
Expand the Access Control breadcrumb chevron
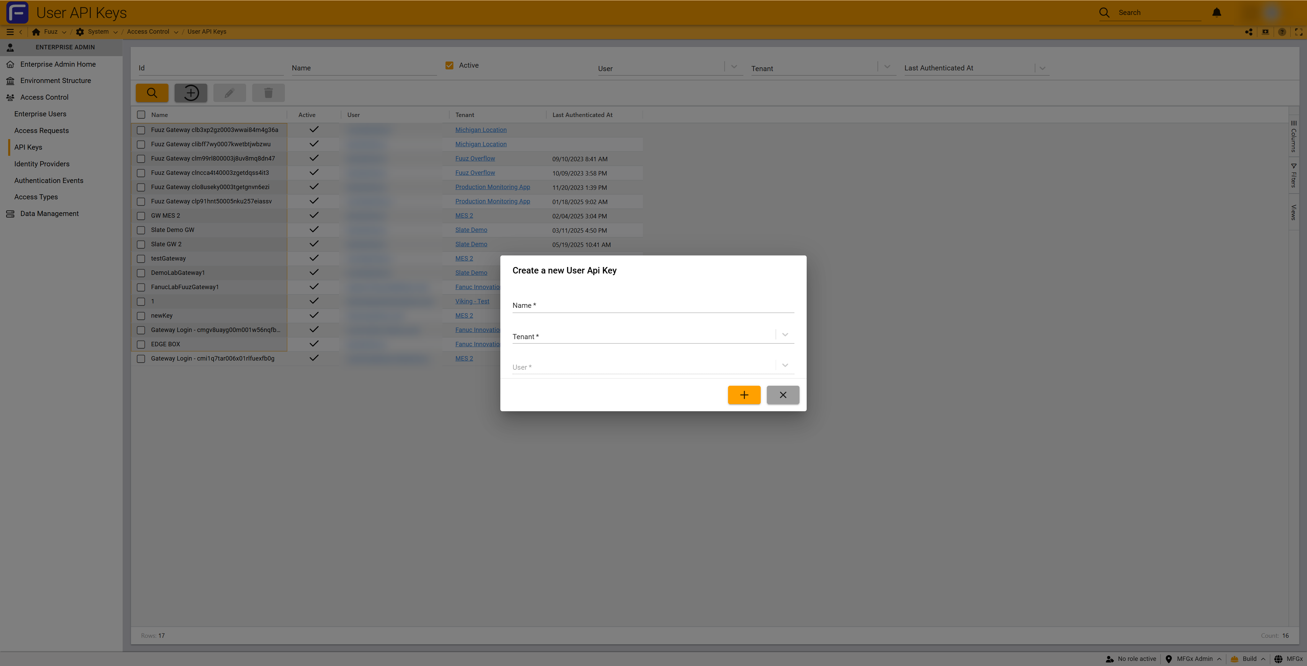(x=176, y=32)
